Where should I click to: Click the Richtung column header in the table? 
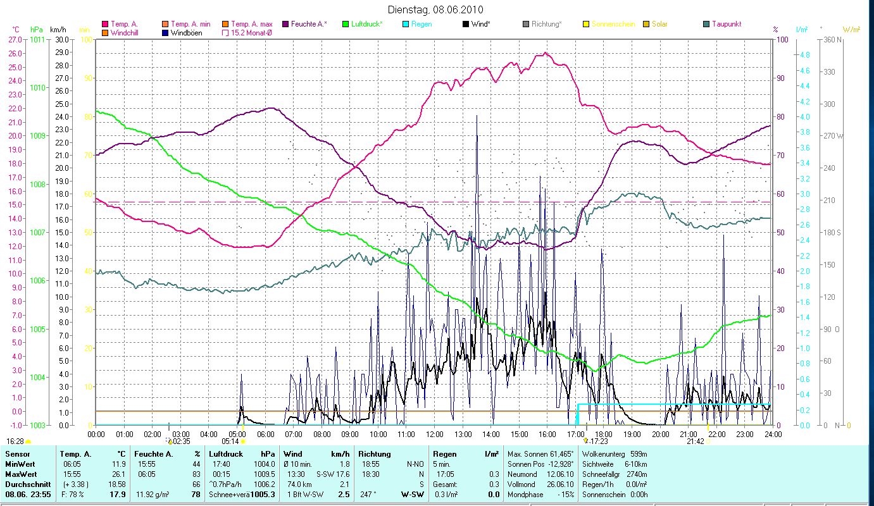pyautogui.click(x=375, y=454)
